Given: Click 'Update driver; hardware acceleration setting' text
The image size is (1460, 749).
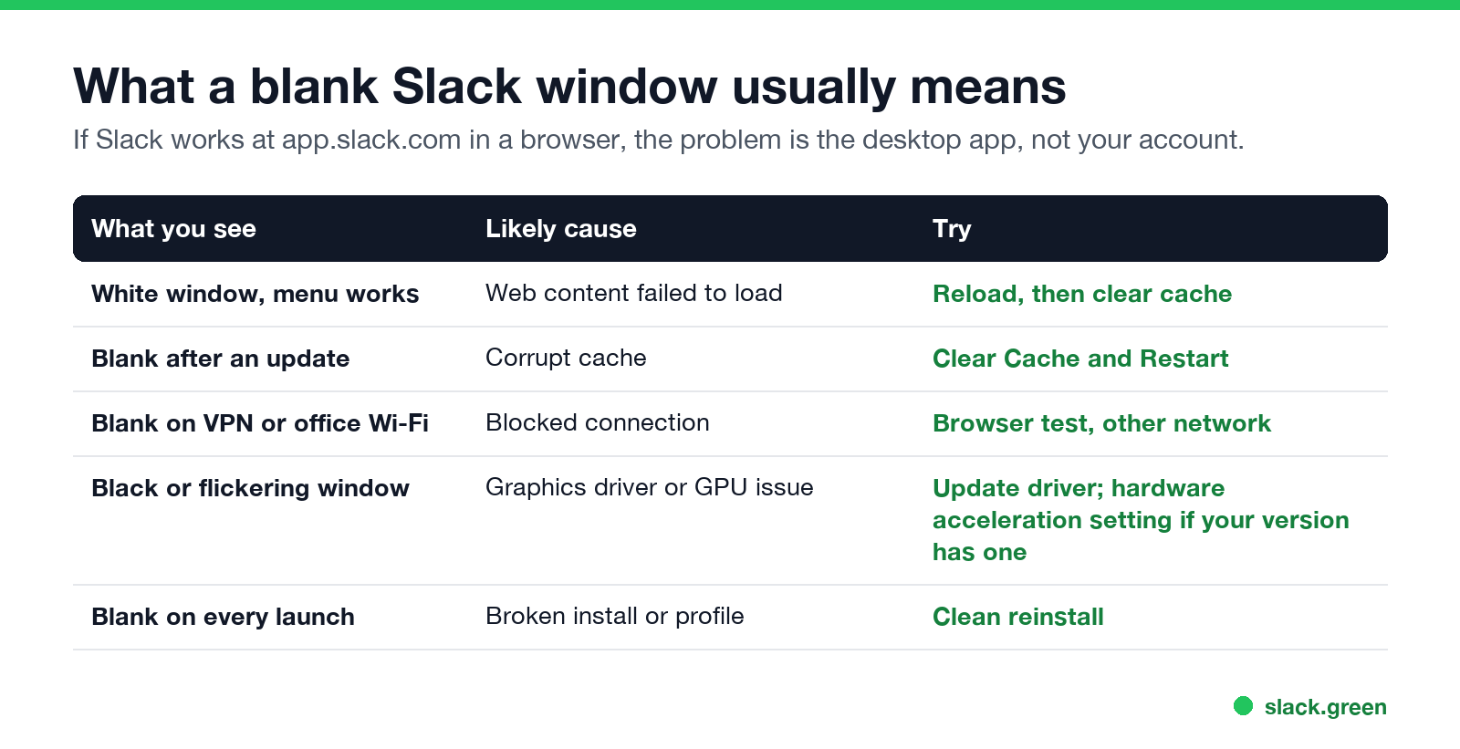Looking at the screenshot, I should 1141,520.
